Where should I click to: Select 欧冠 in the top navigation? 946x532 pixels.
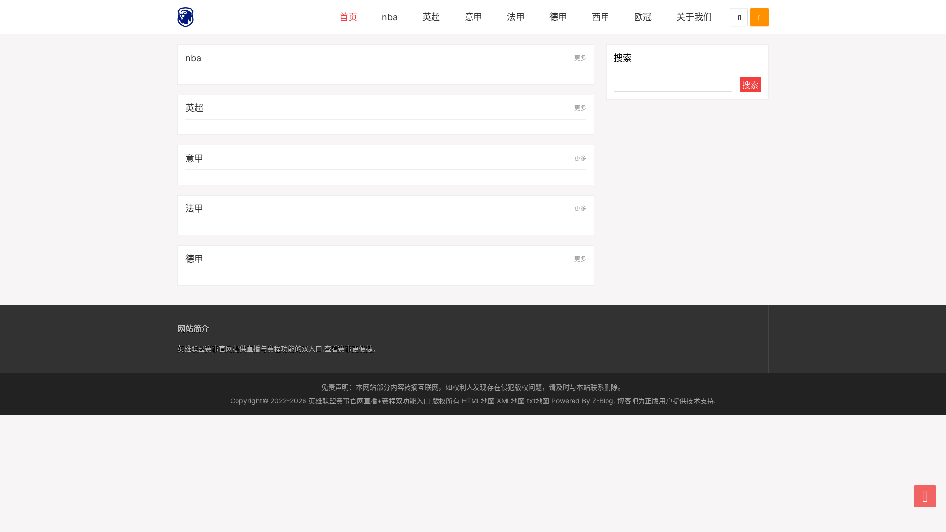tap(643, 17)
